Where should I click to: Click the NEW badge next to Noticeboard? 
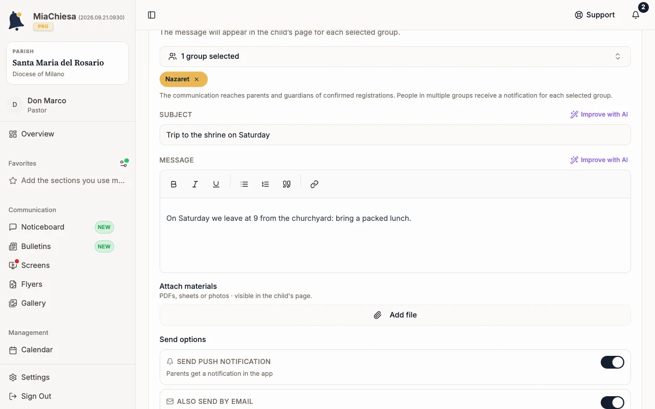point(104,227)
